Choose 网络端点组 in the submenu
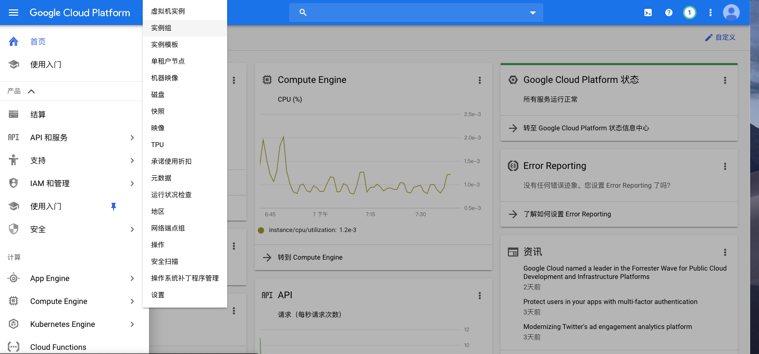 (x=185, y=228)
